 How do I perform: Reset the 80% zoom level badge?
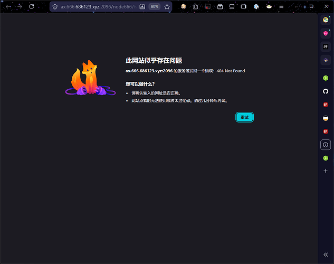[x=155, y=7]
